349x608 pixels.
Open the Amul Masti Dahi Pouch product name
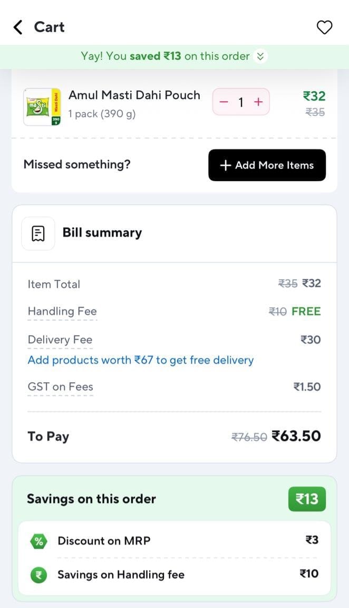click(x=134, y=96)
